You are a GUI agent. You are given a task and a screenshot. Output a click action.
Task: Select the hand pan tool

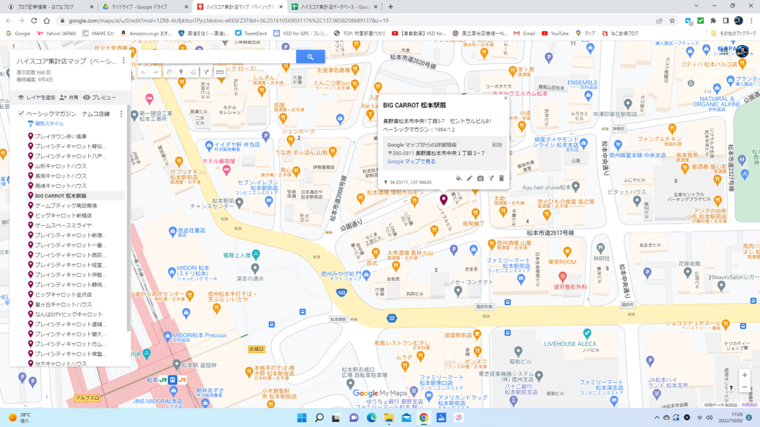pos(169,73)
